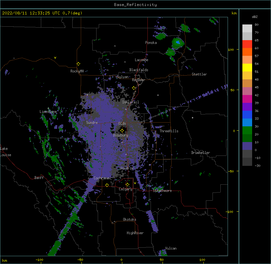Click the yellow diamond marker beside Cochrane
The image size is (271, 264).
pyautogui.click(x=107, y=185)
